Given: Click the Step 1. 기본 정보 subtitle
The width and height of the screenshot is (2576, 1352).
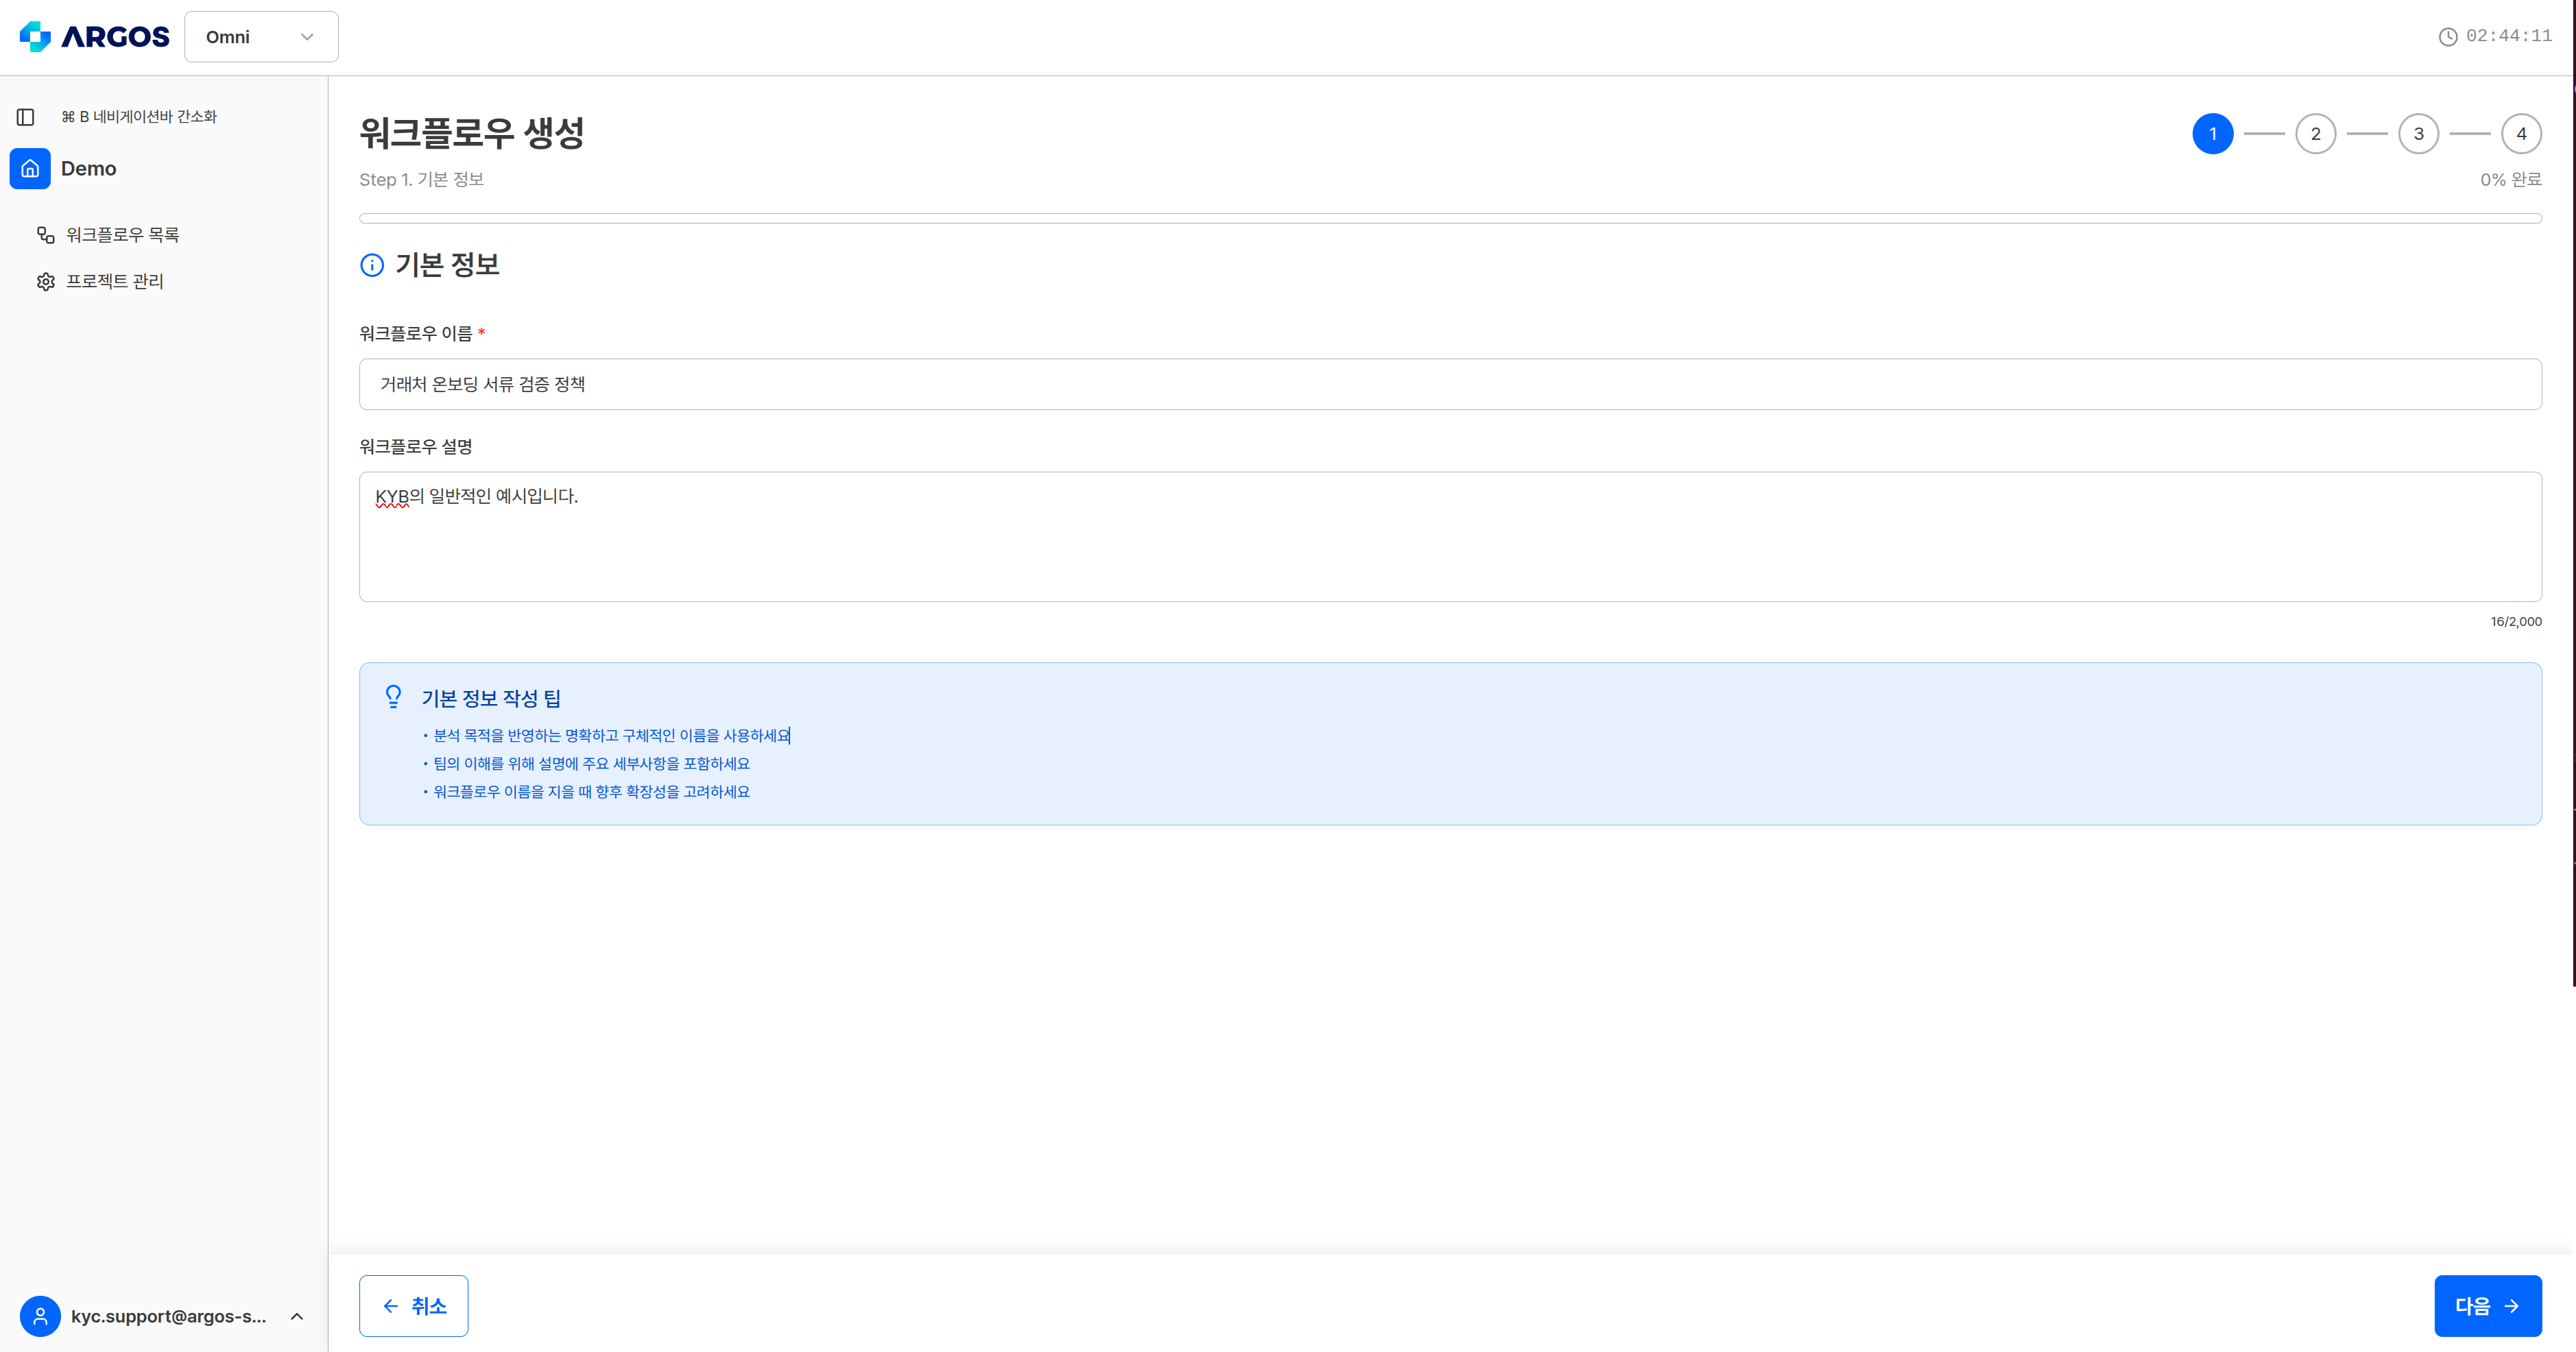Looking at the screenshot, I should click(422, 180).
